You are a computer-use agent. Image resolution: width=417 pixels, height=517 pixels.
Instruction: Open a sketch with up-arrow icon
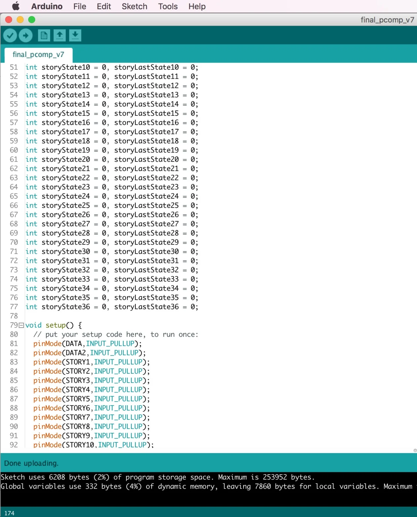59,35
